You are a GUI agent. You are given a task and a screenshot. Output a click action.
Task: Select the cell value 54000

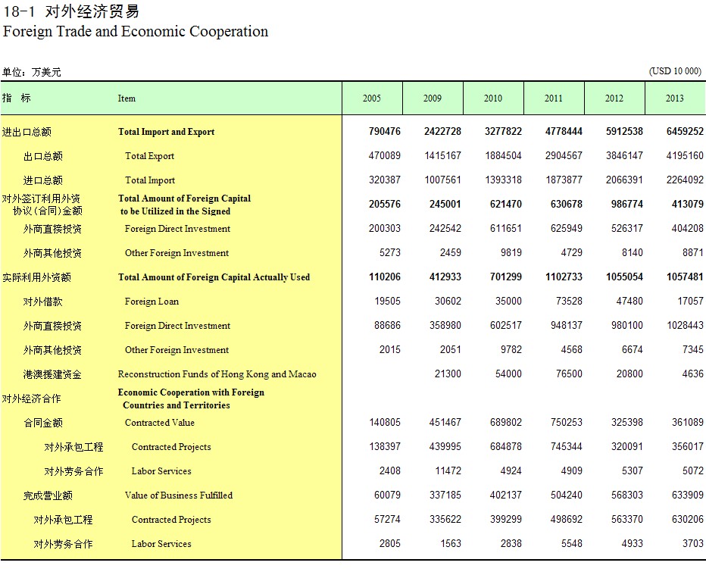point(508,374)
